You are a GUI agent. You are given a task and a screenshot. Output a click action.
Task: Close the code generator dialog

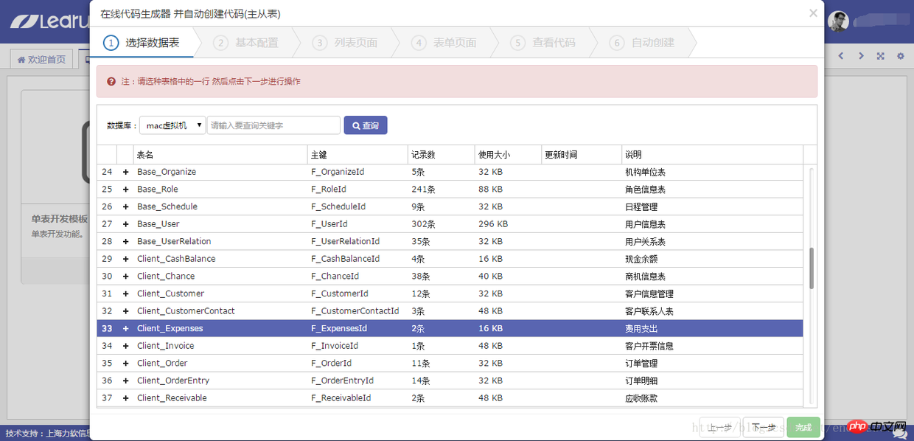point(813,13)
